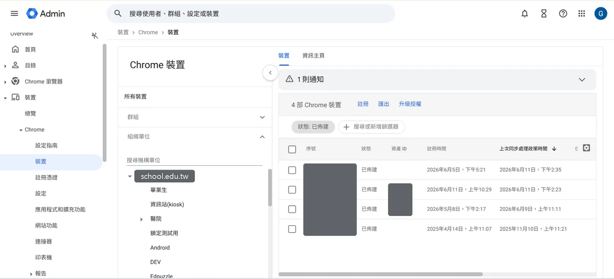Collapse the side panel with arrow button
Image resolution: width=614 pixels, height=279 pixels.
click(270, 73)
